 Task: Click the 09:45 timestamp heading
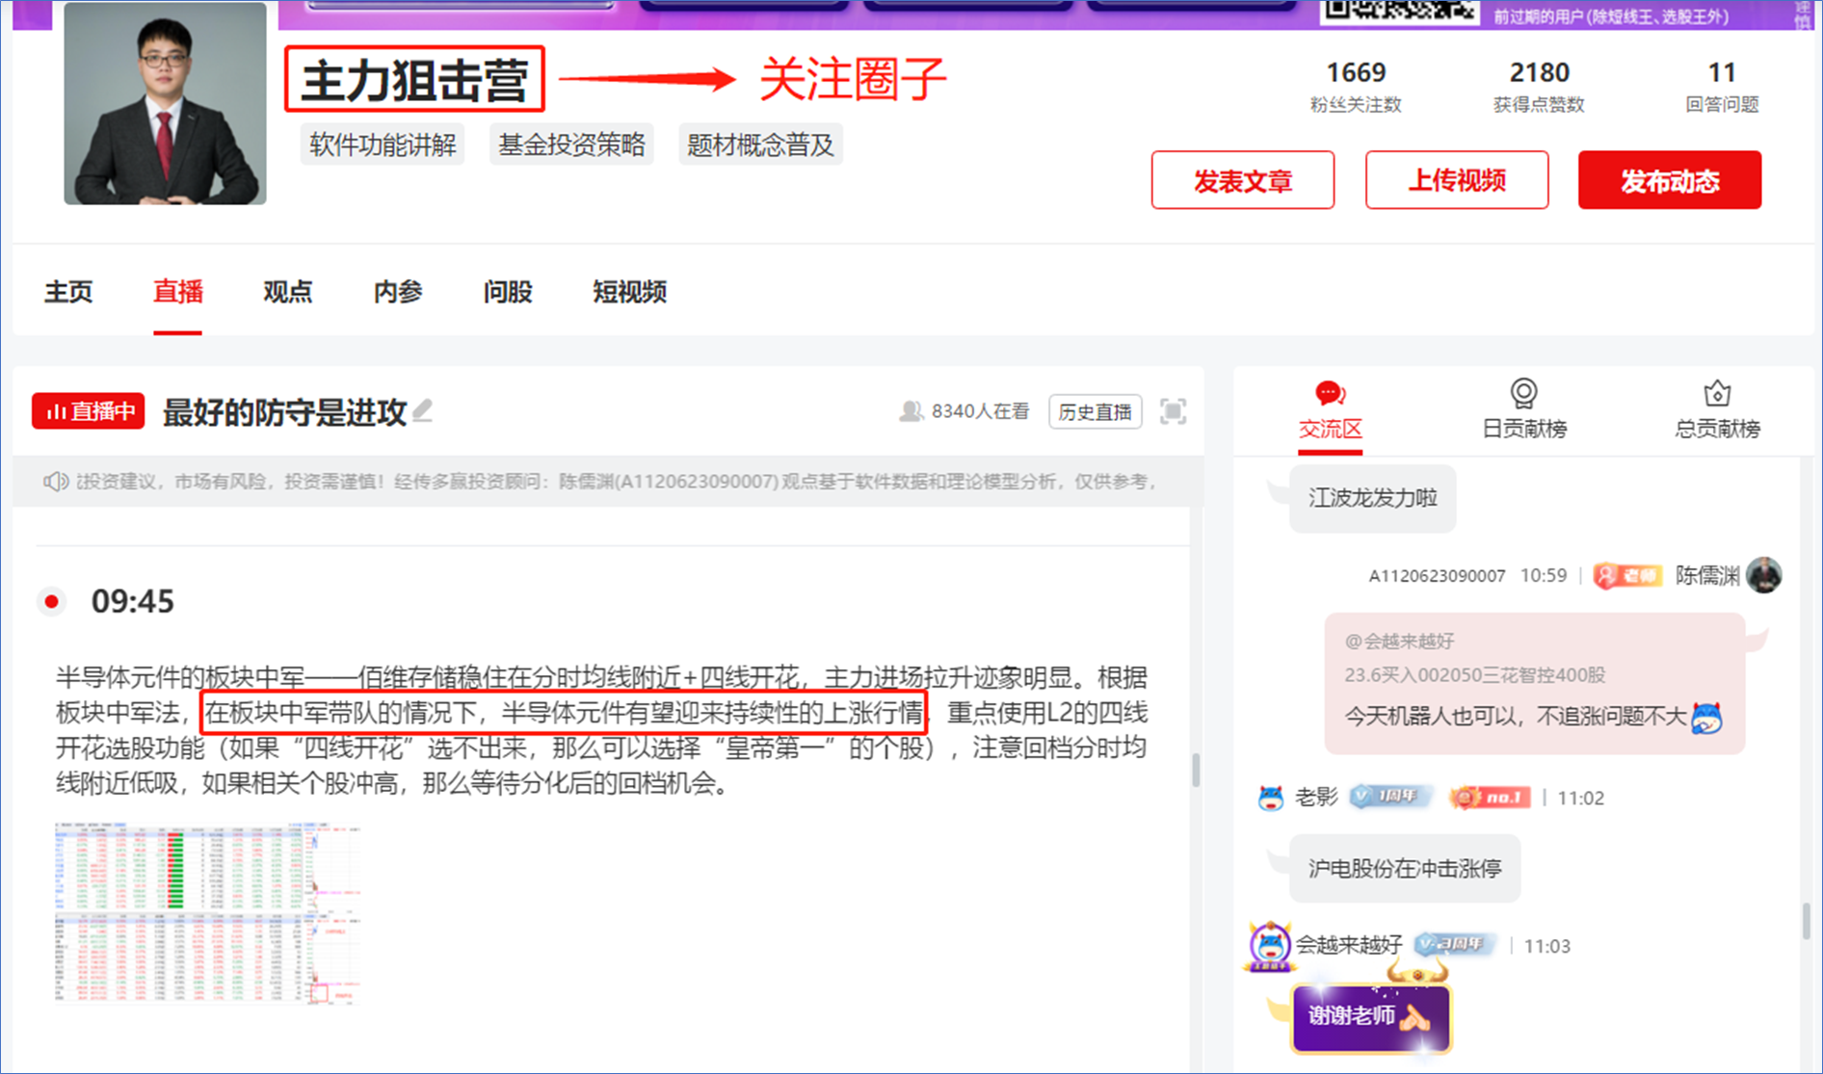133,601
